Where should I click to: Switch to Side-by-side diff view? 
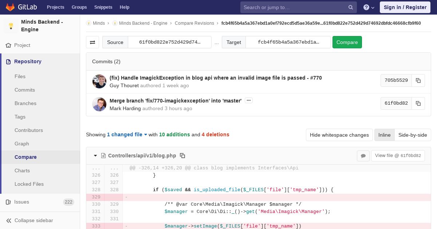(x=413, y=135)
